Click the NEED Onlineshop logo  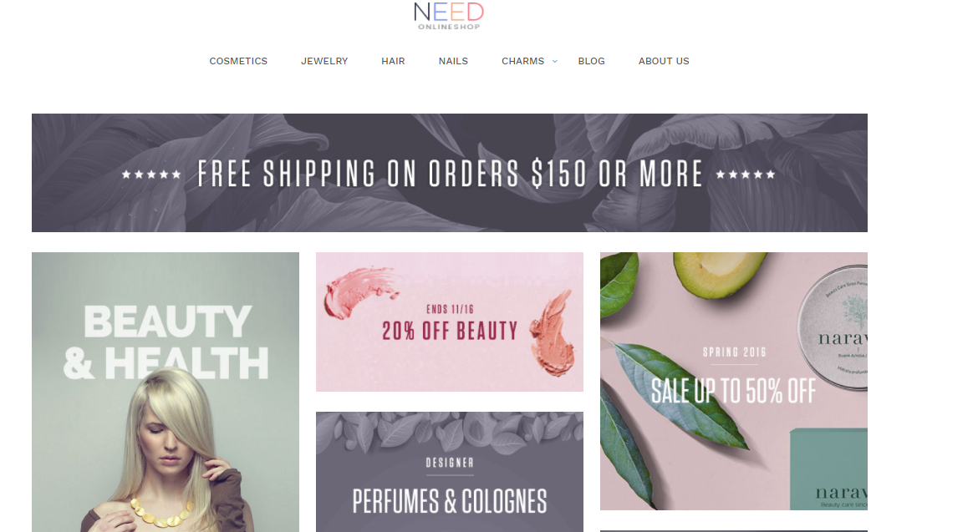point(448,16)
